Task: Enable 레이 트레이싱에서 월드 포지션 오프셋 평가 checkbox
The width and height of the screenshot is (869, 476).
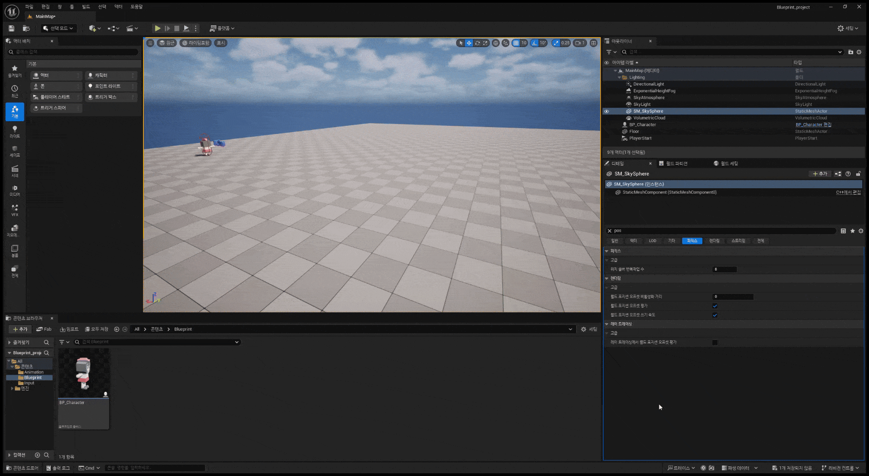Action: click(715, 343)
